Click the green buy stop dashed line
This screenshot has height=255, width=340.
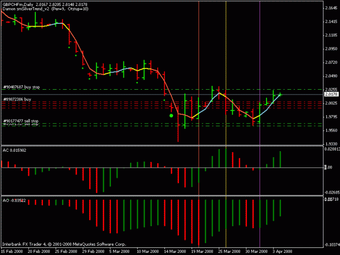pos(163,90)
